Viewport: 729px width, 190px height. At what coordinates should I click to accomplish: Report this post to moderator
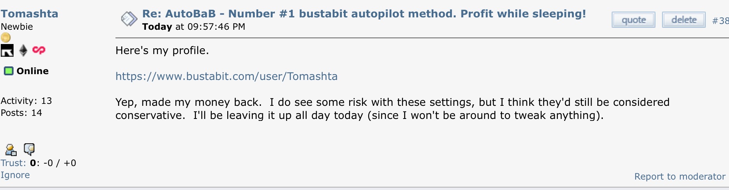tap(680, 176)
